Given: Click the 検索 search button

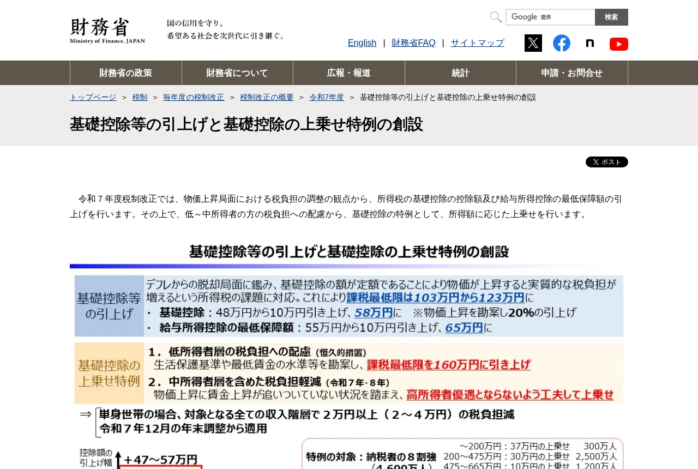Looking at the screenshot, I should coord(611,17).
